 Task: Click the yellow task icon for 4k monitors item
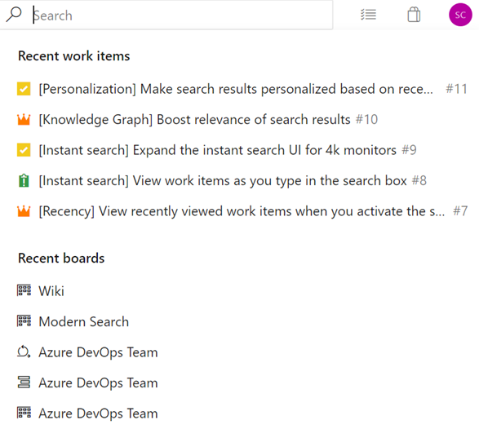24,150
